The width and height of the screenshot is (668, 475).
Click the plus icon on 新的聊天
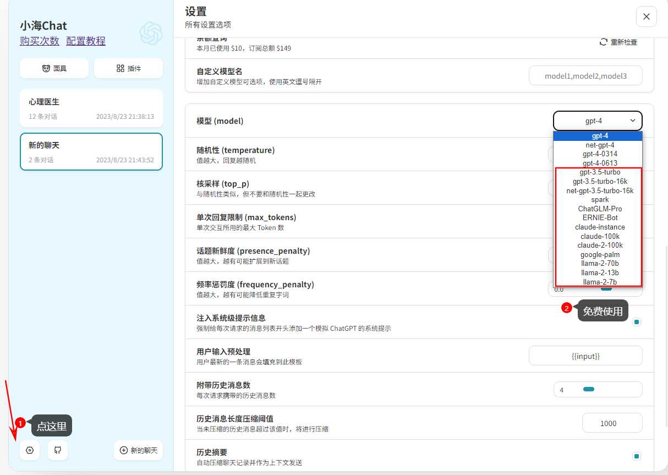(x=123, y=450)
